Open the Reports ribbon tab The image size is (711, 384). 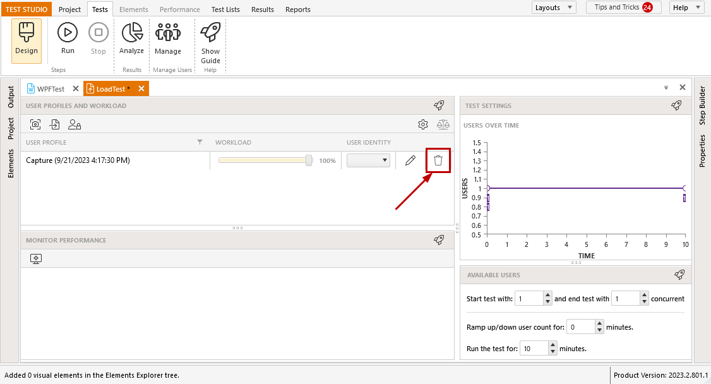(x=298, y=9)
